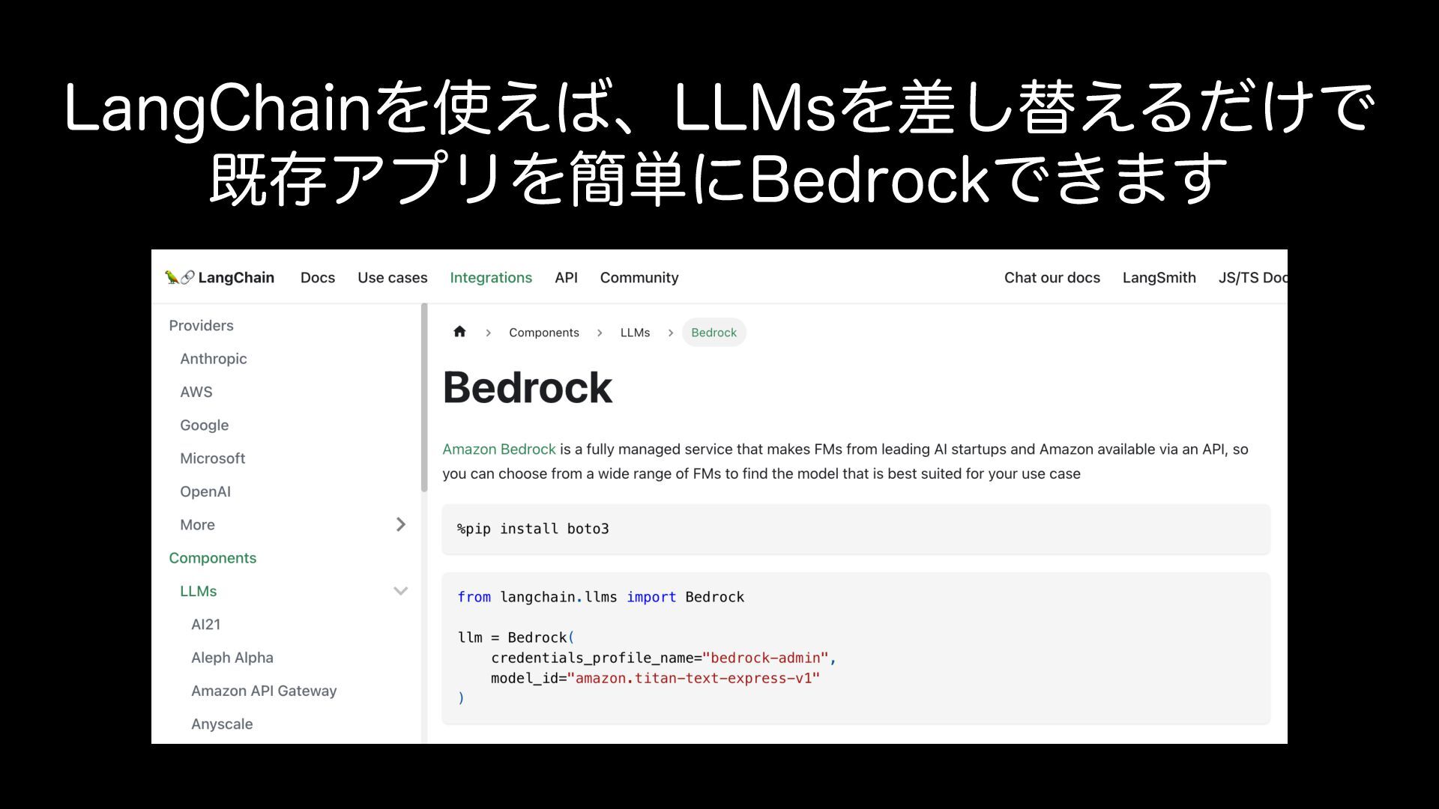Go to home via breadcrumb house icon
The height and width of the screenshot is (809, 1439).
point(459,332)
